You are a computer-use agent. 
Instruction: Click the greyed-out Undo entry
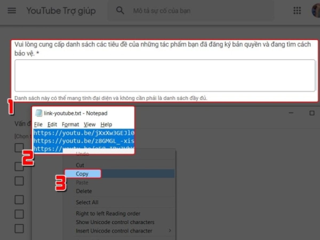coord(119,154)
